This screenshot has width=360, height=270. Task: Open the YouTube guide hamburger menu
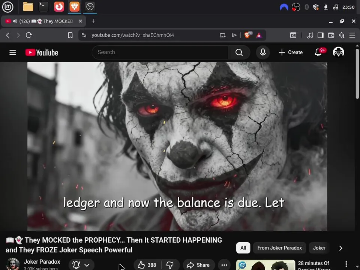click(x=13, y=52)
